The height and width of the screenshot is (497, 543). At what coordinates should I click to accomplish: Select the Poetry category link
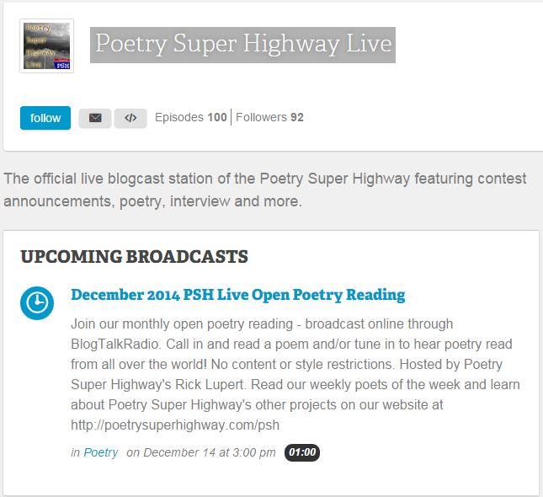(101, 452)
